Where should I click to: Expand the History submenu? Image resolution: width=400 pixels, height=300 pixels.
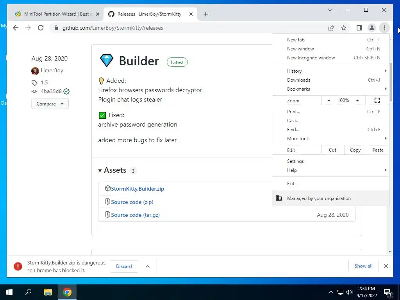pos(331,71)
